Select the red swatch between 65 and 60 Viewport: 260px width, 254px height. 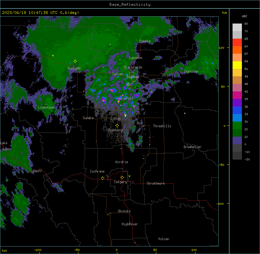tap(237, 43)
